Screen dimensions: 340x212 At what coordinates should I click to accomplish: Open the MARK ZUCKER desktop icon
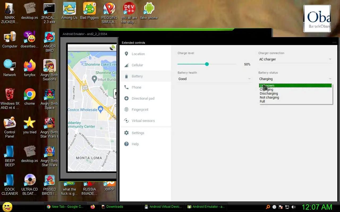(10, 8)
